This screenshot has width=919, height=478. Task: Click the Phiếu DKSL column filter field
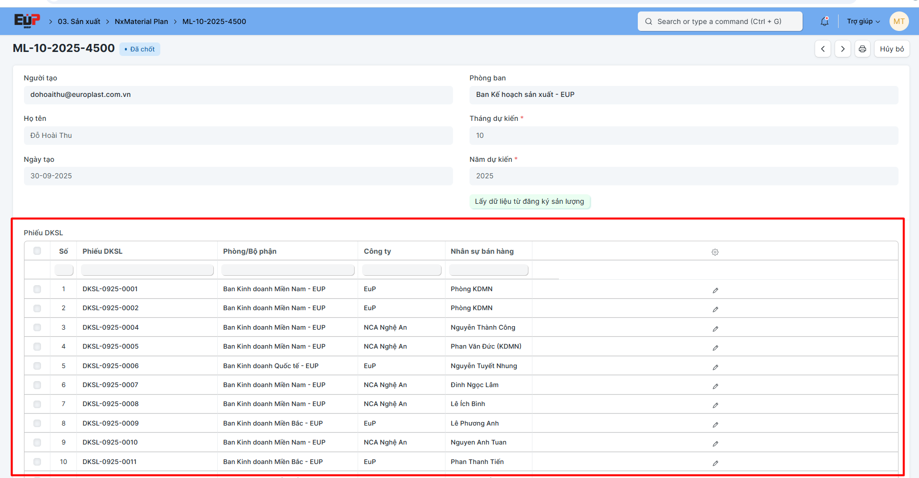147,270
